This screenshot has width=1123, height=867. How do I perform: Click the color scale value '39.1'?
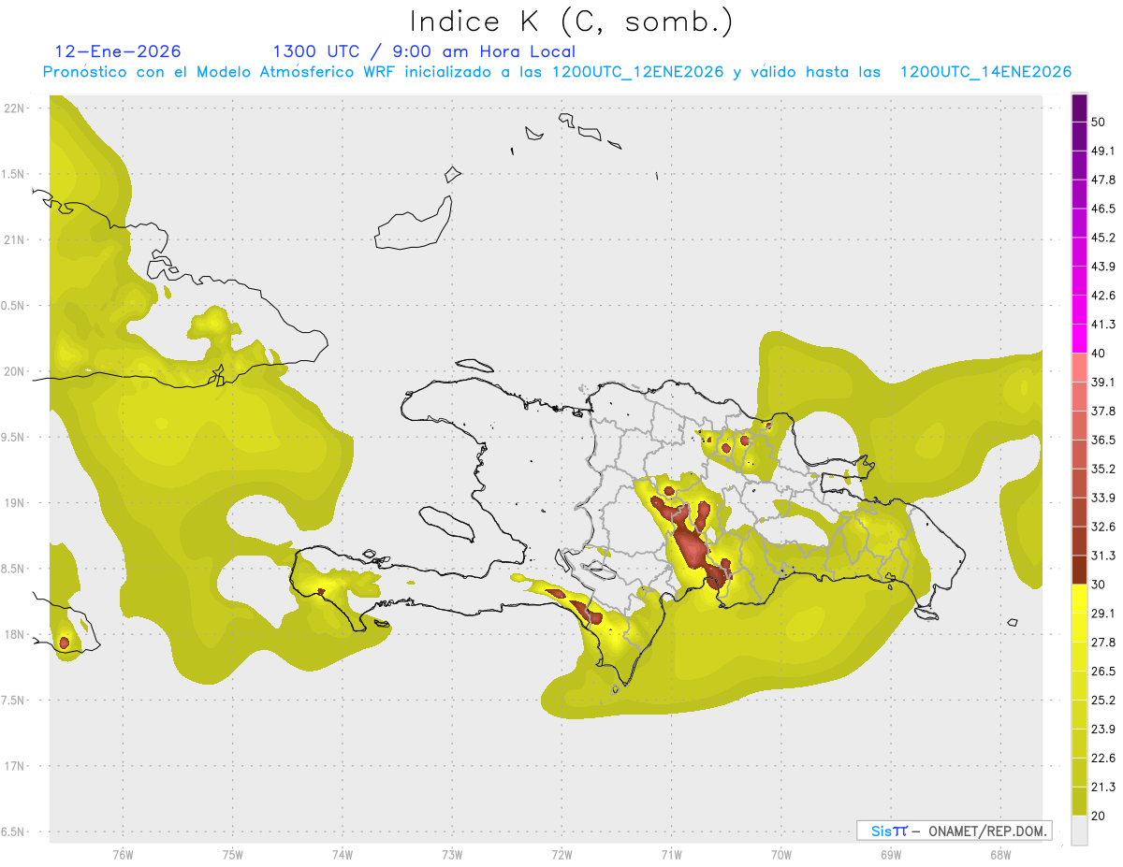1104,383
